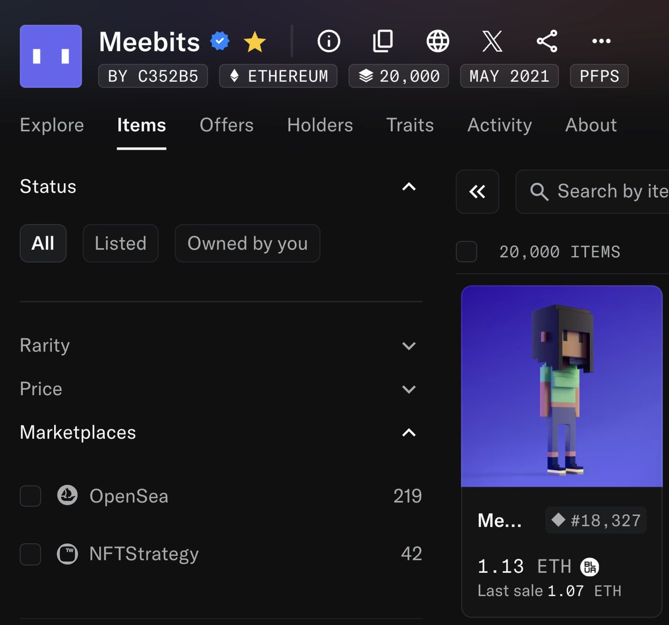
Task: Open the Traits tab
Action: tap(410, 125)
